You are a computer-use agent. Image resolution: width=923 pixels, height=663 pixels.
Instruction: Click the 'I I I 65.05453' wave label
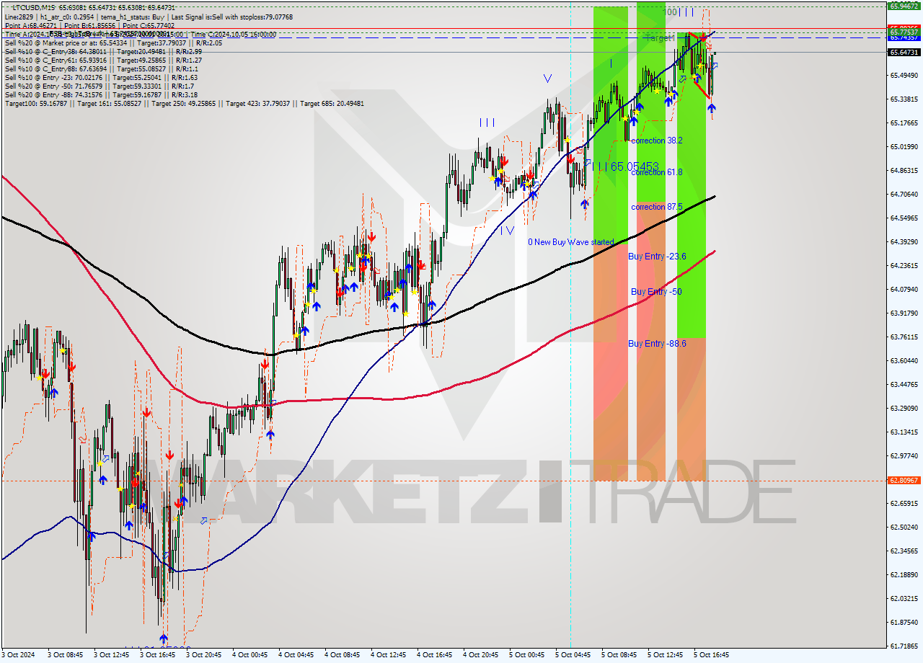625,166
